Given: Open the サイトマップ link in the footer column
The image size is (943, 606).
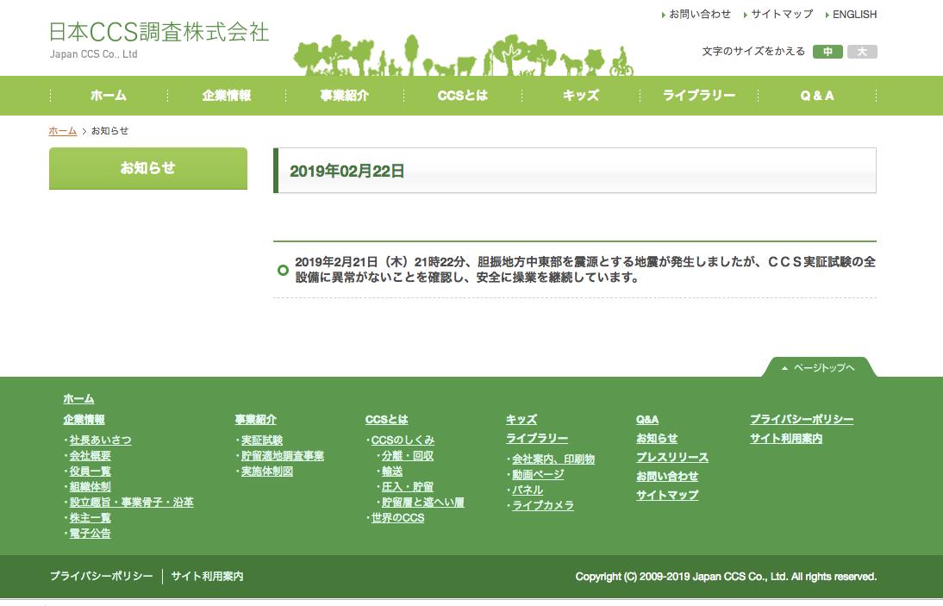Looking at the screenshot, I should click(x=667, y=495).
